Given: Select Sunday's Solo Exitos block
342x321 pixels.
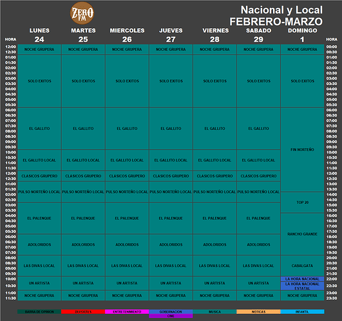Looking at the screenshot, I should pyautogui.click(x=302, y=81).
